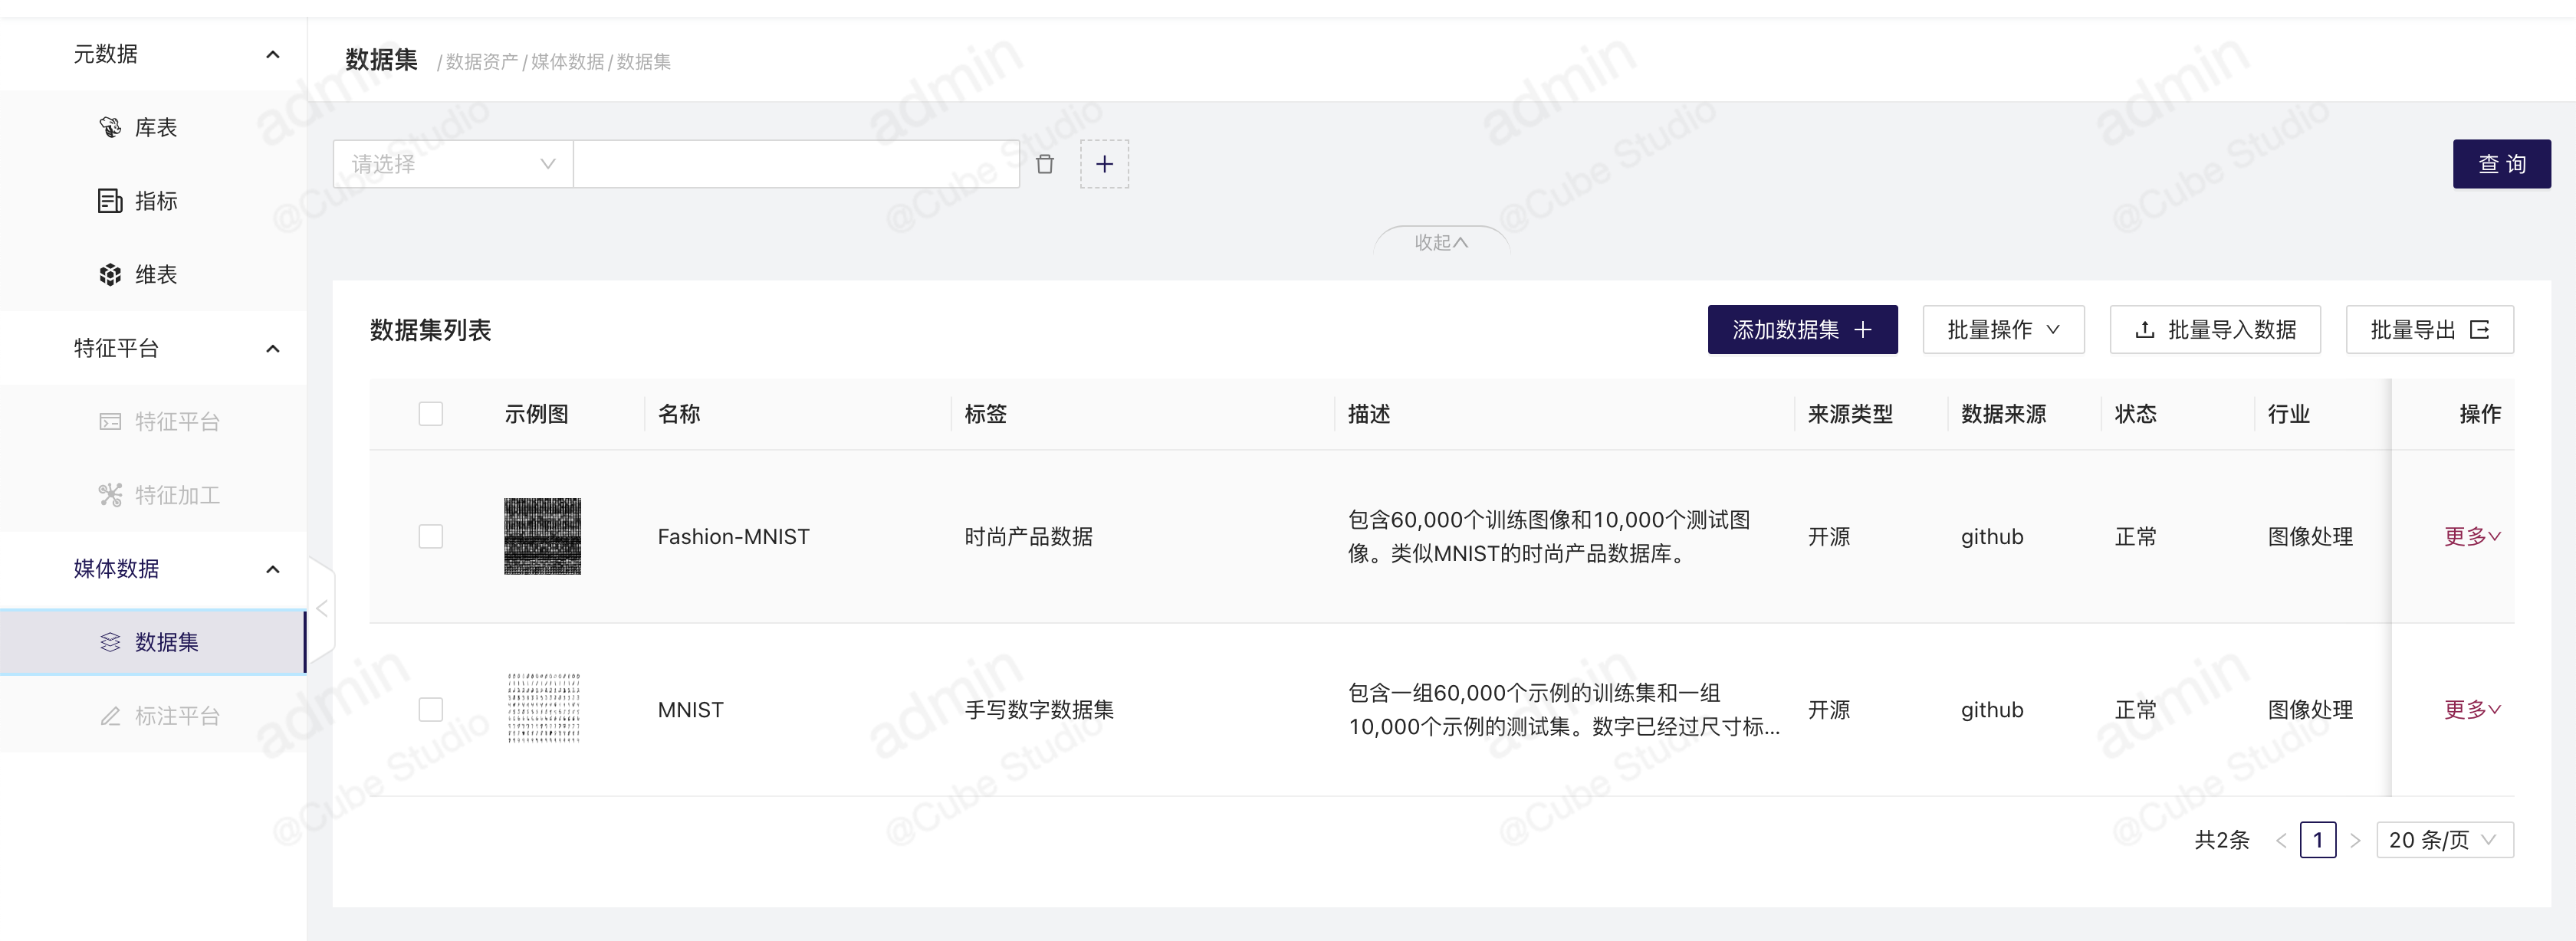Collapse sidebar with left arrow handle
Screen dimensions: 2576x941
(322, 608)
